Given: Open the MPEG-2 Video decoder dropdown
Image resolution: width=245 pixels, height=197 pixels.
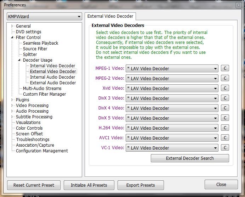Looking at the screenshot, I should coord(172,78).
